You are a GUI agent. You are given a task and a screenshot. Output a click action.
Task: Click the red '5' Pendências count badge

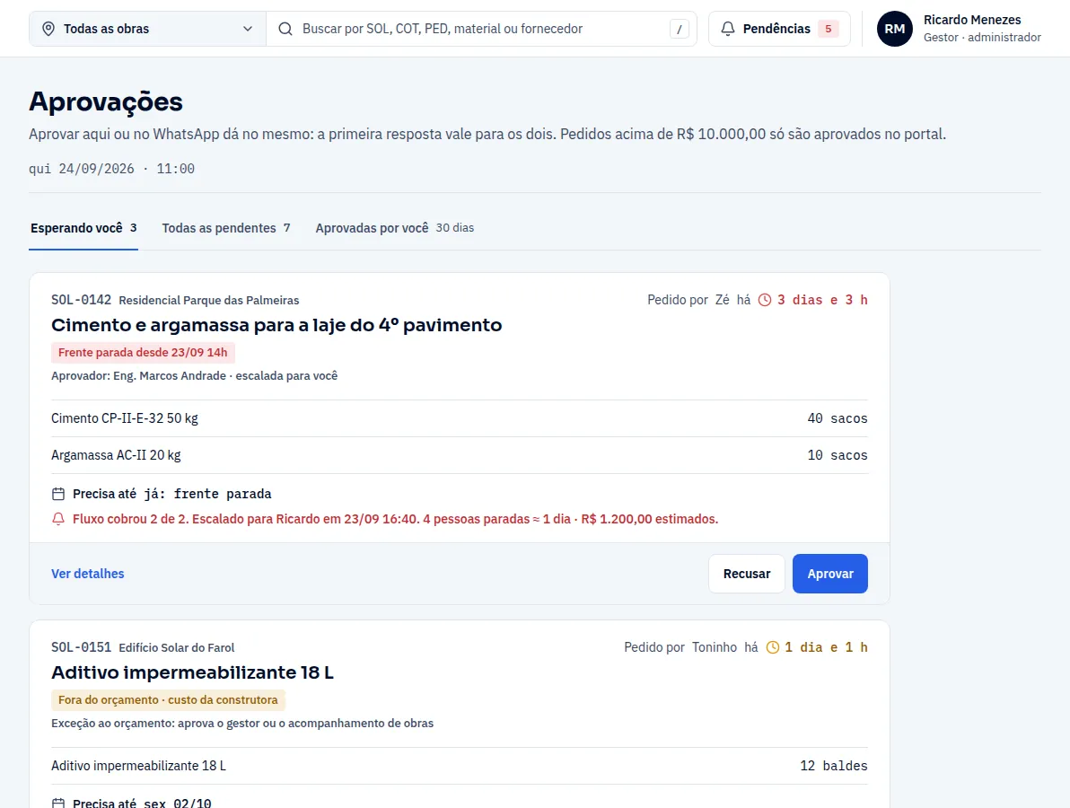click(x=828, y=29)
